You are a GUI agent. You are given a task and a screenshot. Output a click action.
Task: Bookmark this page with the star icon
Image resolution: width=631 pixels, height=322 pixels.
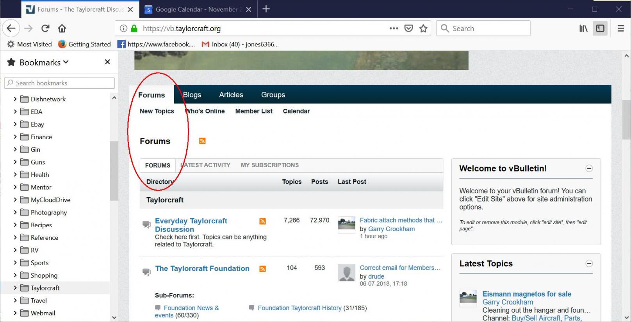[423, 28]
